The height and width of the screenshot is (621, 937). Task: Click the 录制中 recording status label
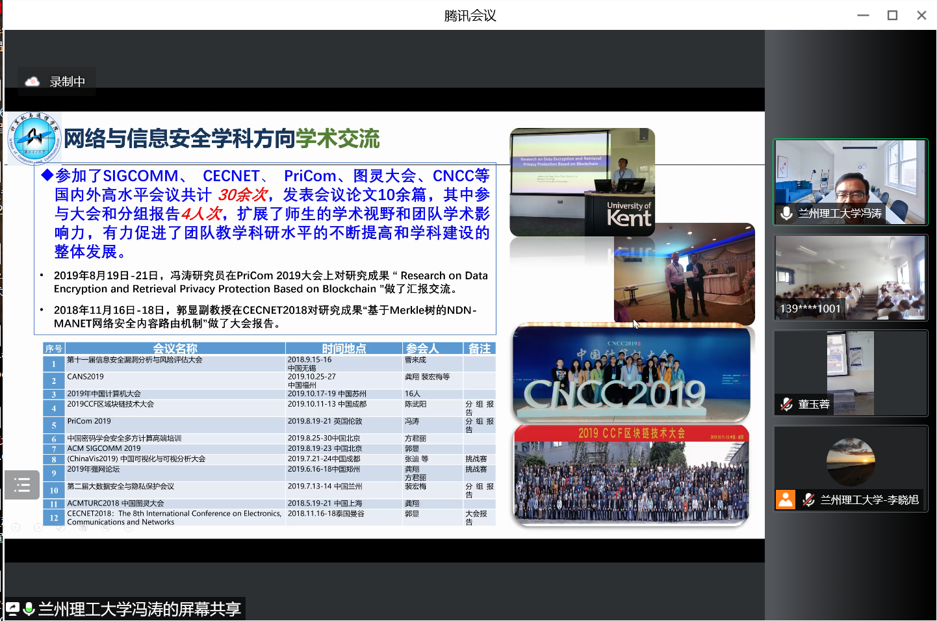(x=67, y=82)
